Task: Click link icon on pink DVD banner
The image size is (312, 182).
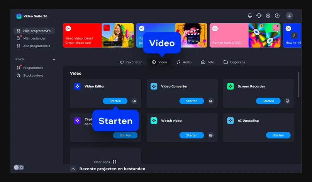Action: [215, 29]
